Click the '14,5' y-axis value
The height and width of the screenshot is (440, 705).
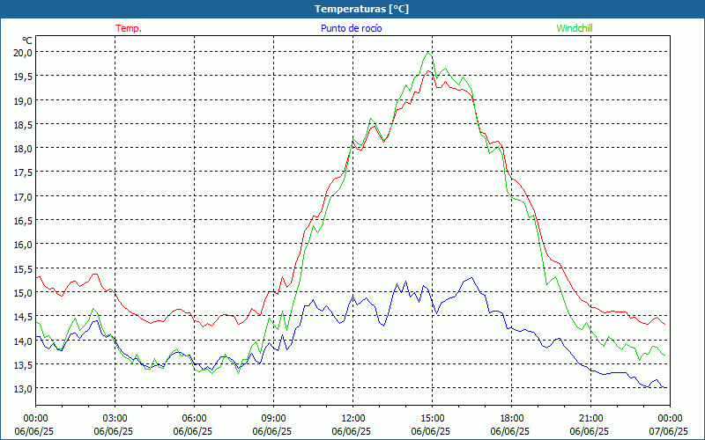click(x=23, y=317)
